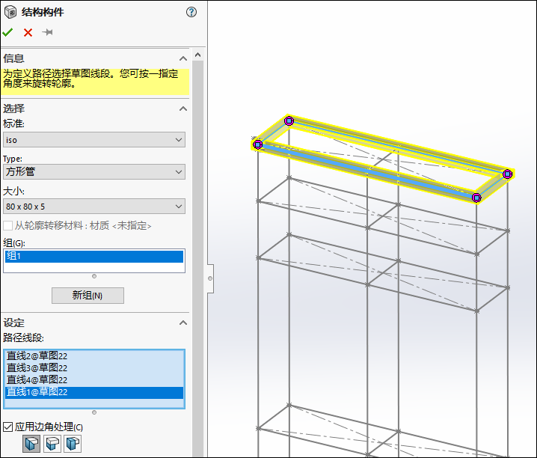Viewport: 537px width, 458px height.
Task: Open the Type 方形管 dropdown
Action: (x=94, y=171)
